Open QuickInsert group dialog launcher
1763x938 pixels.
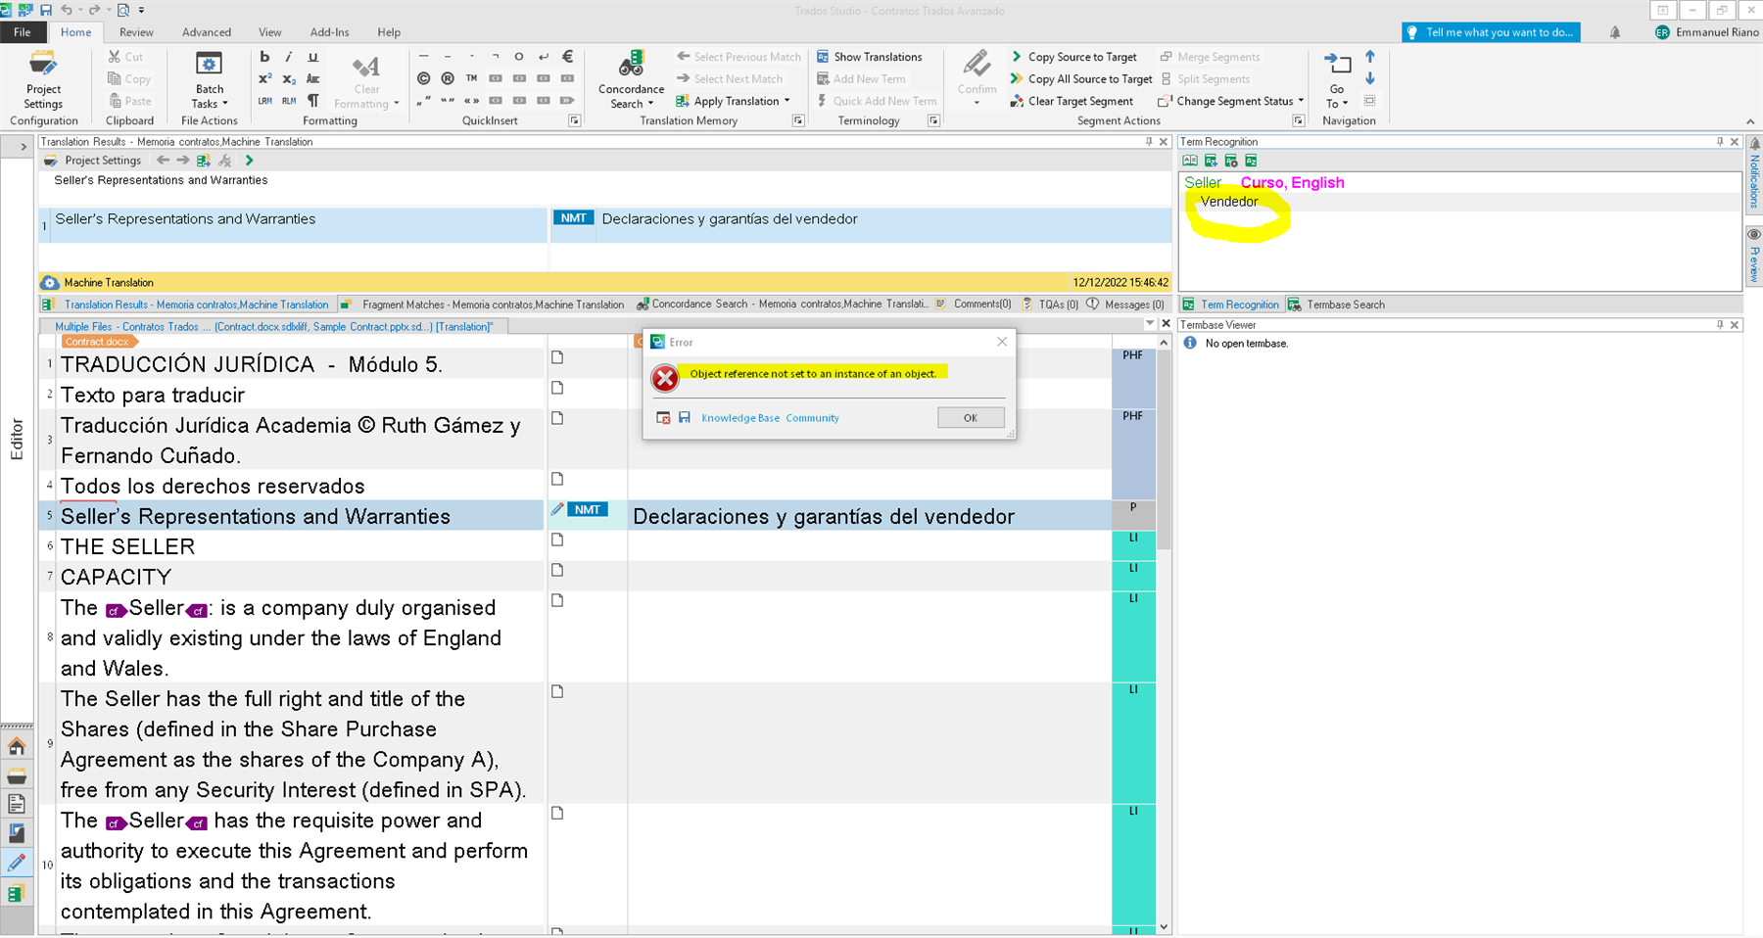click(x=575, y=121)
